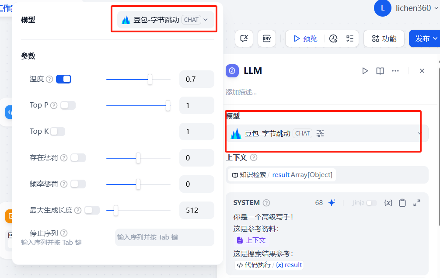Click the user avatar L

(x=382, y=8)
